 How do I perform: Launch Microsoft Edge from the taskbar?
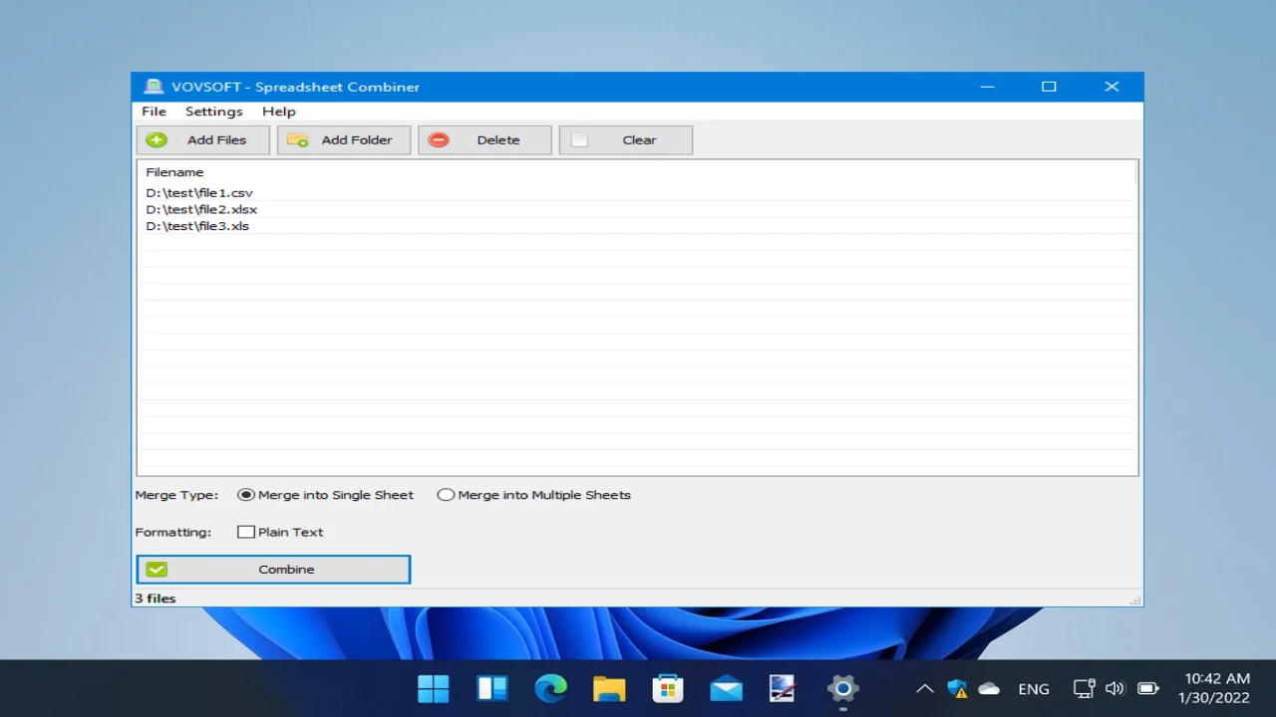pos(550,688)
